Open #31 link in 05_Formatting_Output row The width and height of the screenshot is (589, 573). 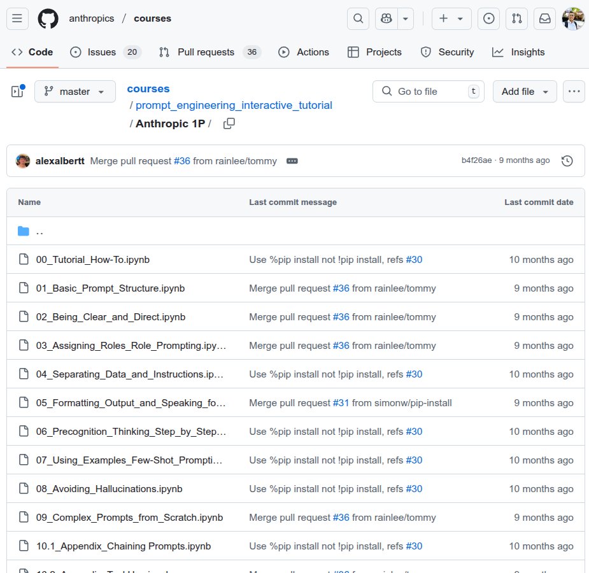pos(341,403)
